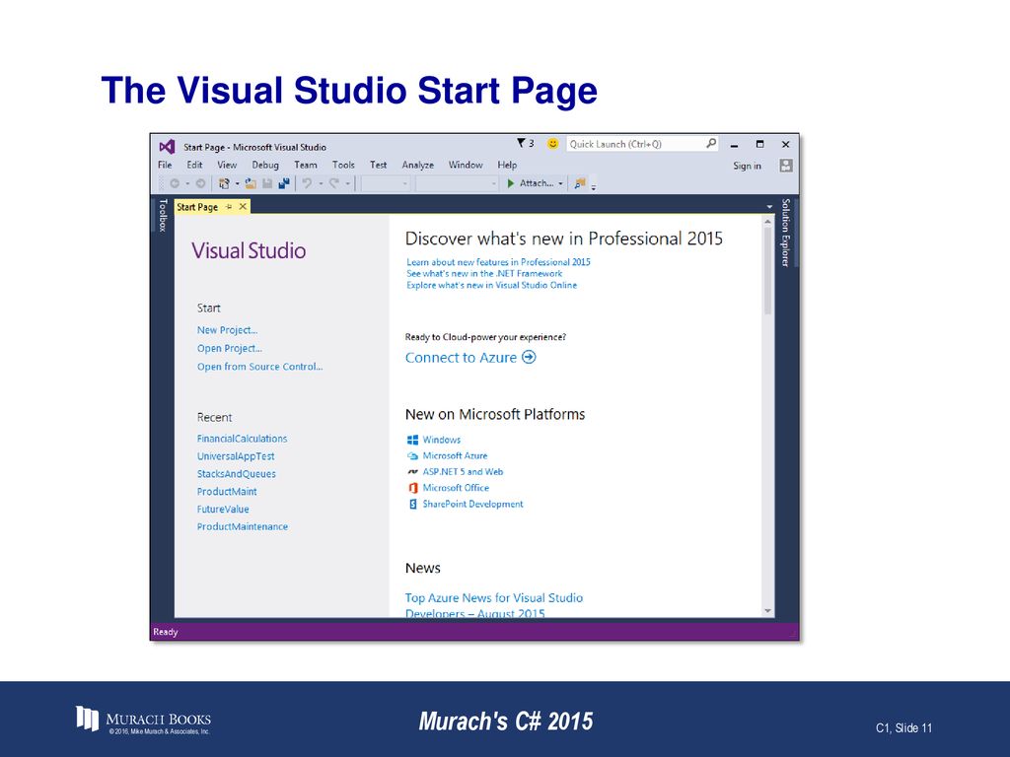Open recent project ProductMaintenance
1010x757 pixels.
(243, 526)
